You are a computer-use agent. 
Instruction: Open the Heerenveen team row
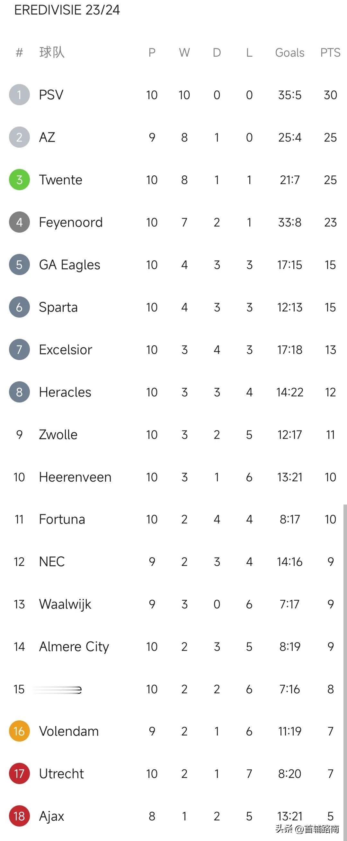[173, 477]
